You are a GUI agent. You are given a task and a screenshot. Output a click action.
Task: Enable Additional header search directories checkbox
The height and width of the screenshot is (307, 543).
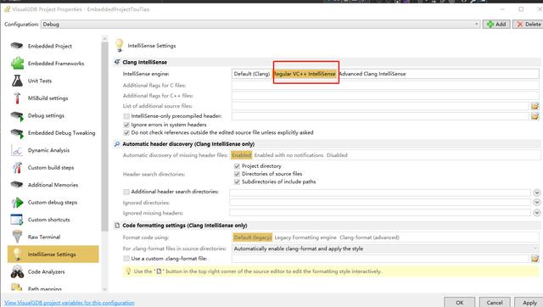(x=126, y=192)
